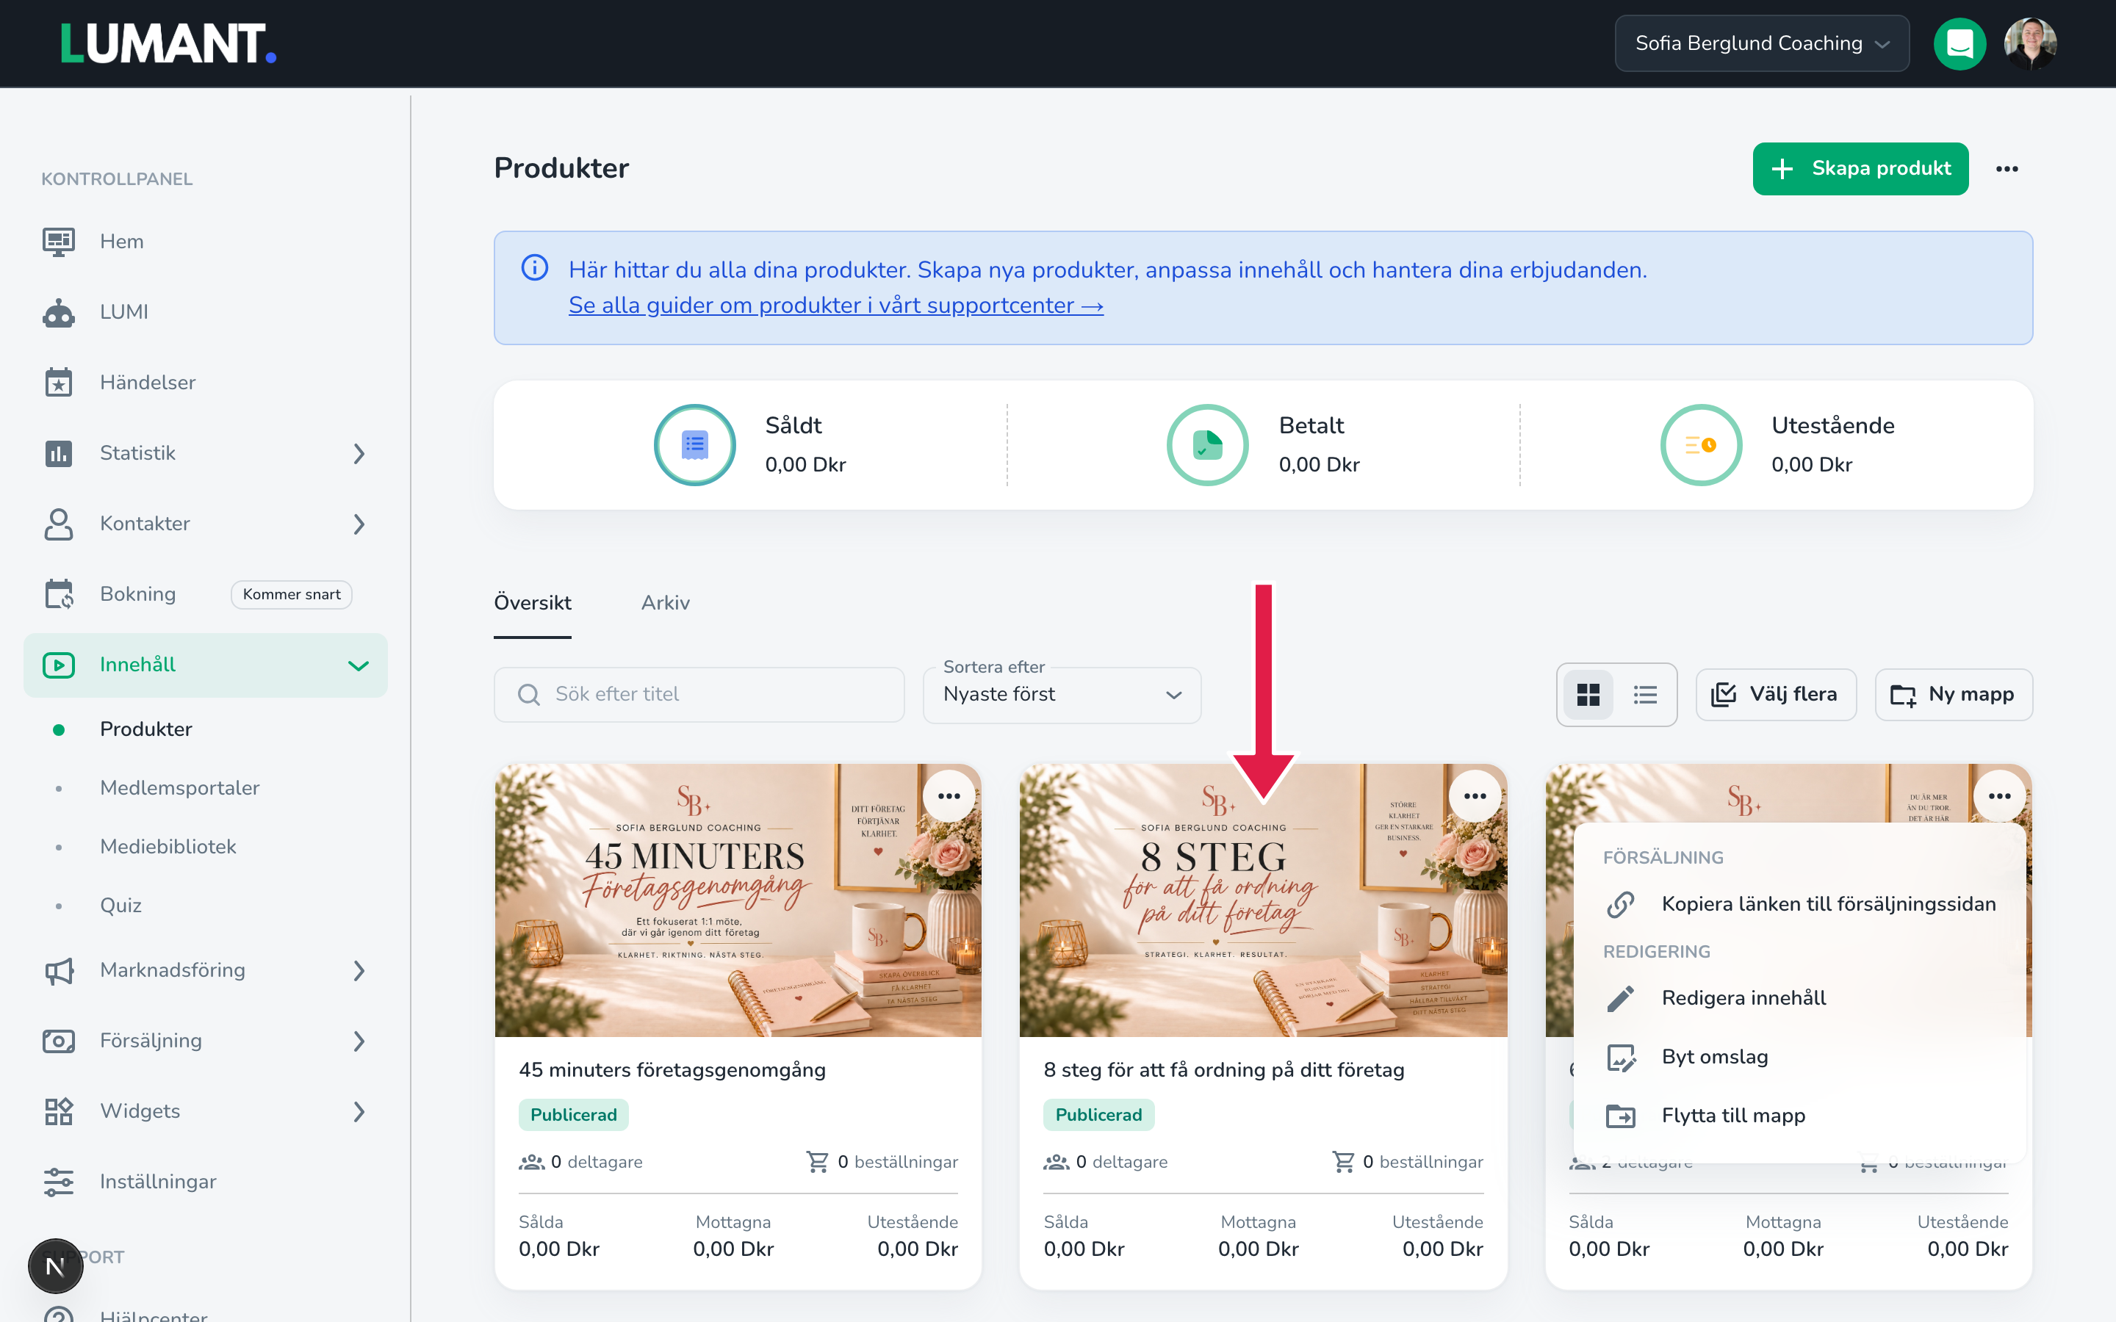Click the Inställningar label in sidebar
The image size is (2116, 1322).
[158, 1182]
